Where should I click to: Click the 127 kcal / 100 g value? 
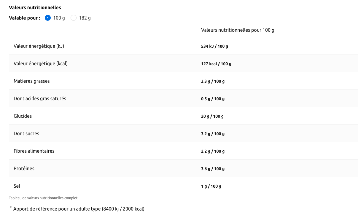click(x=216, y=64)
